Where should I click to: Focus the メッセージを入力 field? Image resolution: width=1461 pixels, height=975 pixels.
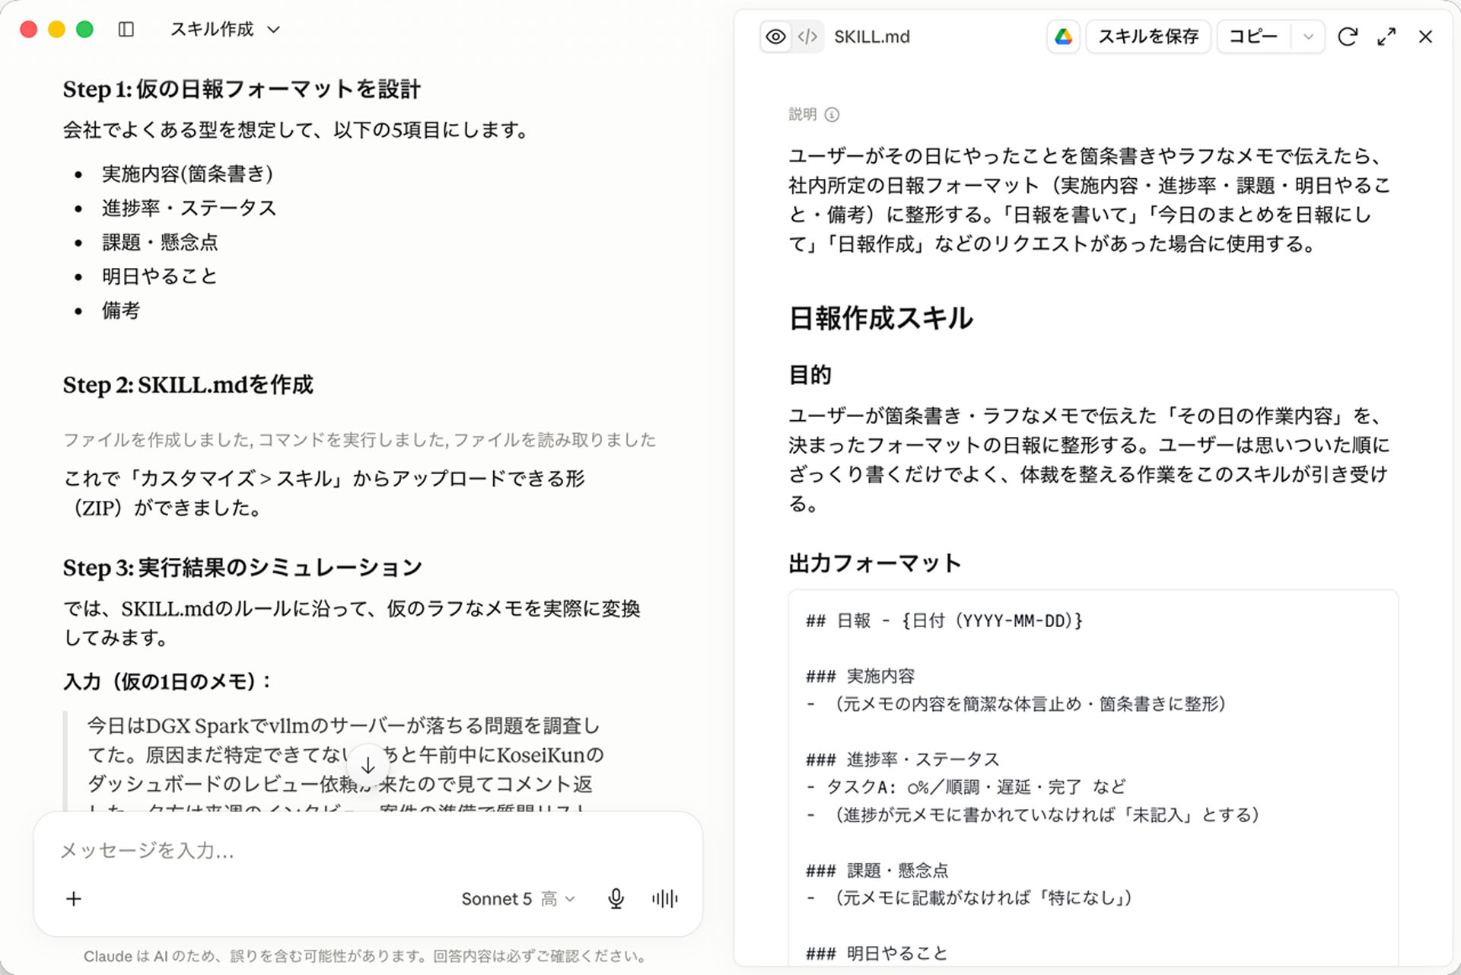point(368,850)
